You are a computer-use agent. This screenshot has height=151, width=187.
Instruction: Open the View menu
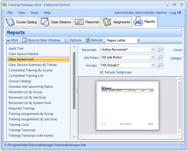tap(21, 13)
